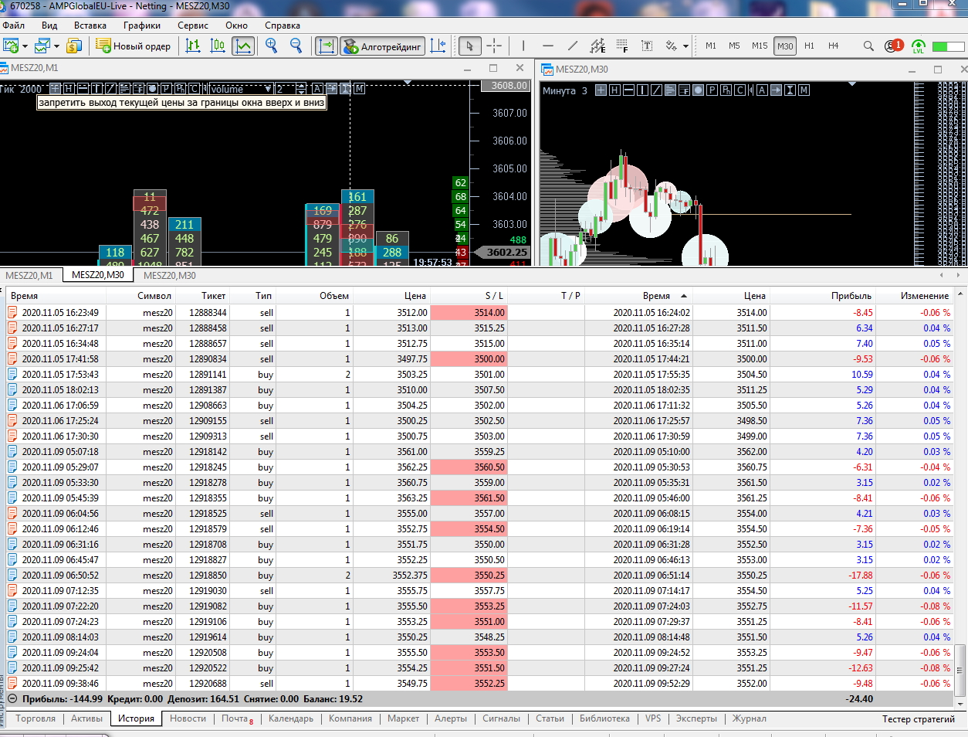Open the search magnifier icon

coord(868,46)
